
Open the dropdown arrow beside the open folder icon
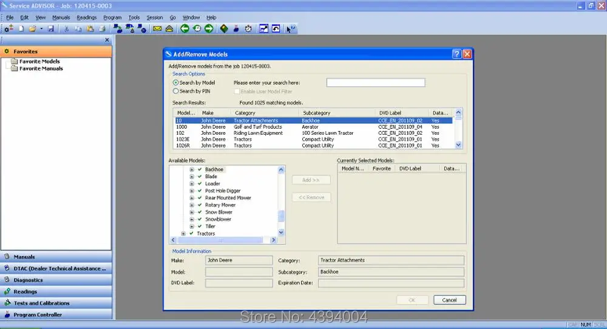pyautogui.click(x=41, y=29)
